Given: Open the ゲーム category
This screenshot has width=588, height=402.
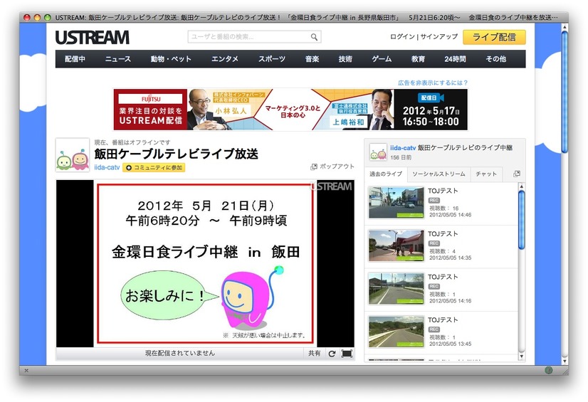Looking at the screenshot, I should coord(382,59).
